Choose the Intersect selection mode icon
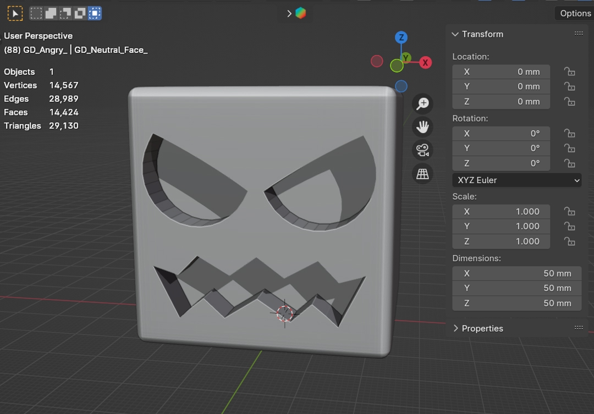This screenshot has width=594, height=414. (95, 13)
